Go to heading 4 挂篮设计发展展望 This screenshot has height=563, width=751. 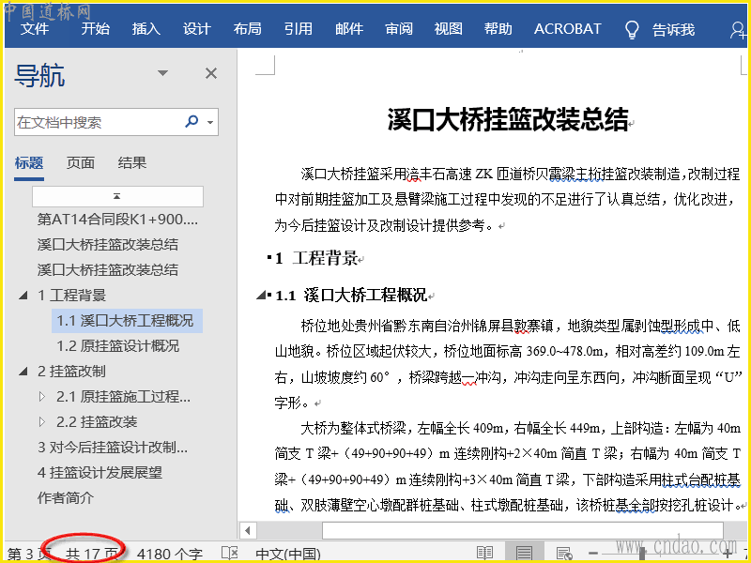coord(100,473)
